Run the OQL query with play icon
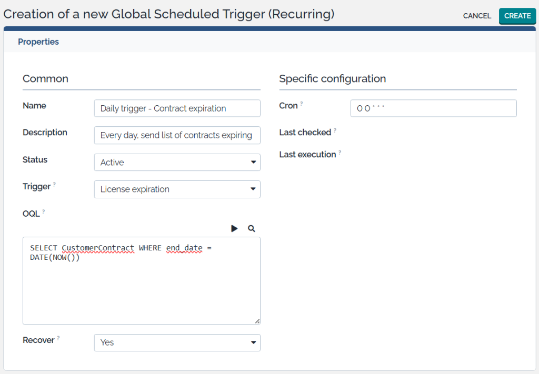The width and height of the screenshot is (539, 374). pos(234,228)
